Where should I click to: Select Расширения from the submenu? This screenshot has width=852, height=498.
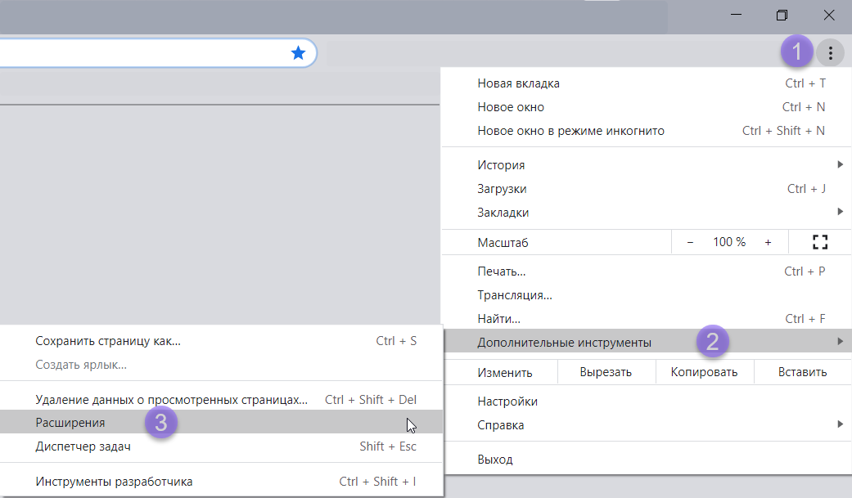[x=70, y=423]
